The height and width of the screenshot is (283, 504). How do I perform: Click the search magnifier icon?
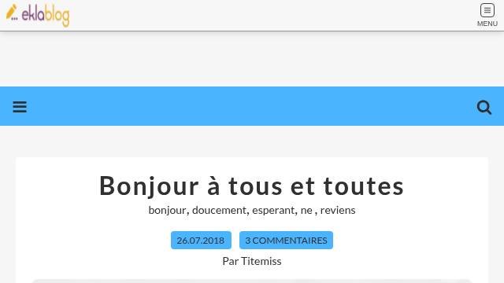[x=484, y=107]
